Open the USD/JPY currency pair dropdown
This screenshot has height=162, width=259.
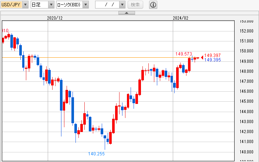tap(25, 5)
